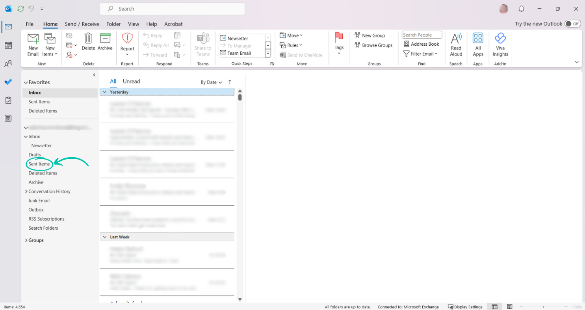Open the Address Book
Viewport: 585px width, 310px height.
(x=421, y=44)
